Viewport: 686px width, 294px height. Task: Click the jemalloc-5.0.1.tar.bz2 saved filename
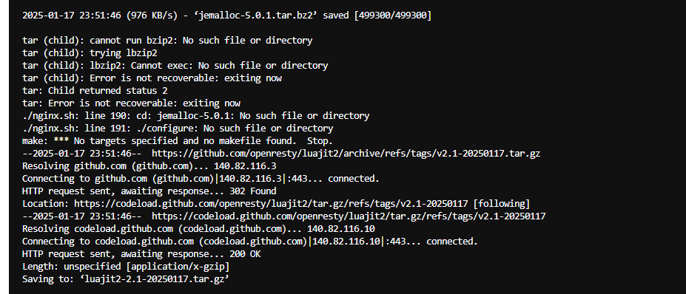click(257, 16)
